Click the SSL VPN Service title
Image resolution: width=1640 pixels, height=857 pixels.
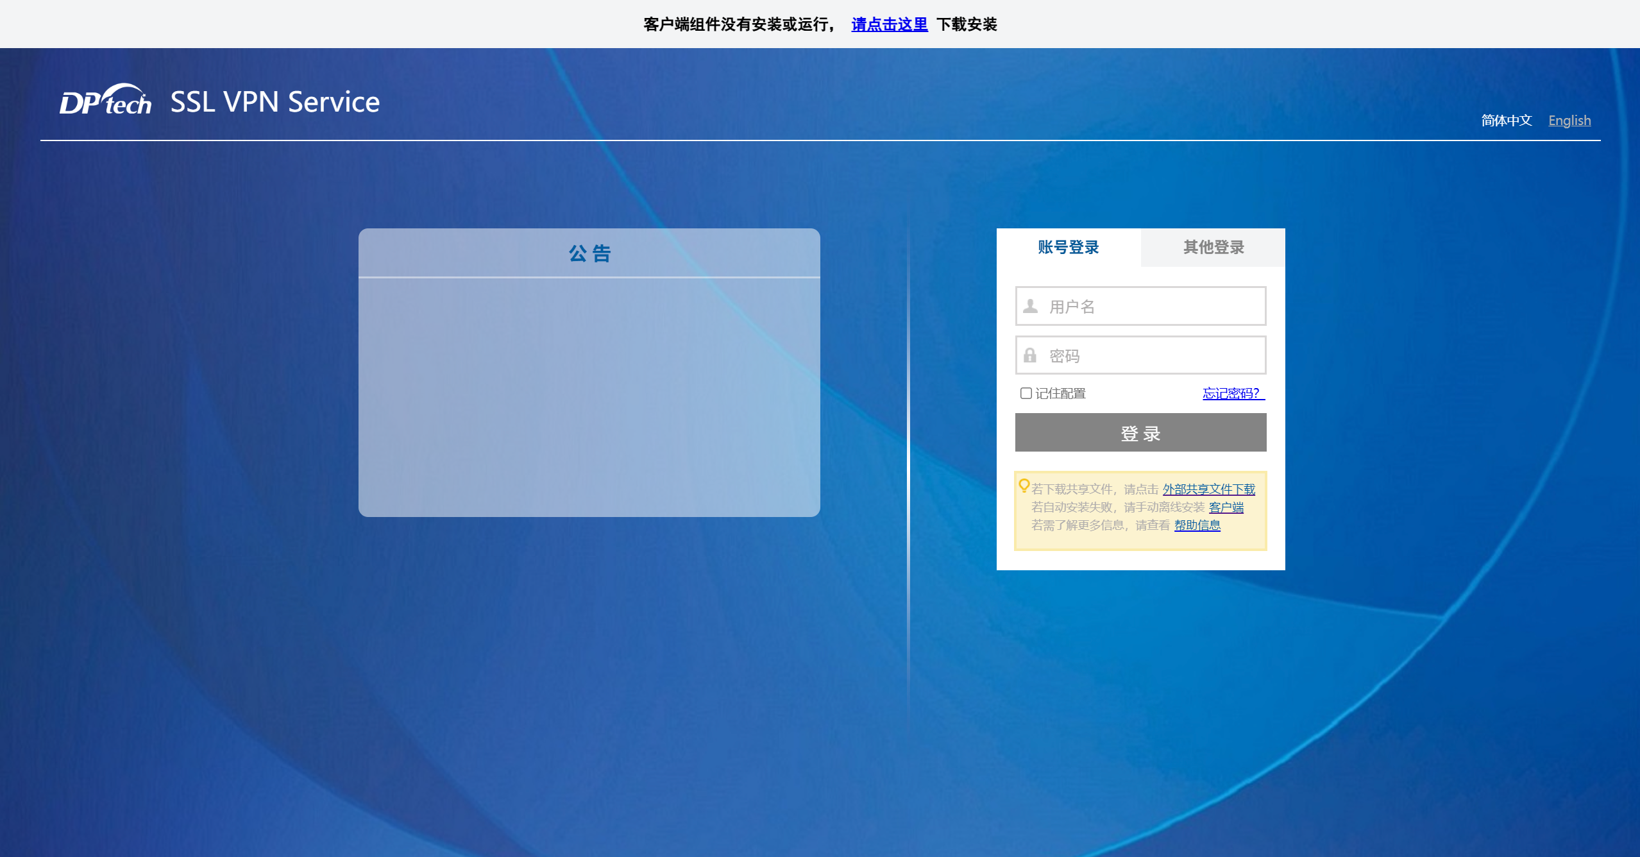[275, 102]
